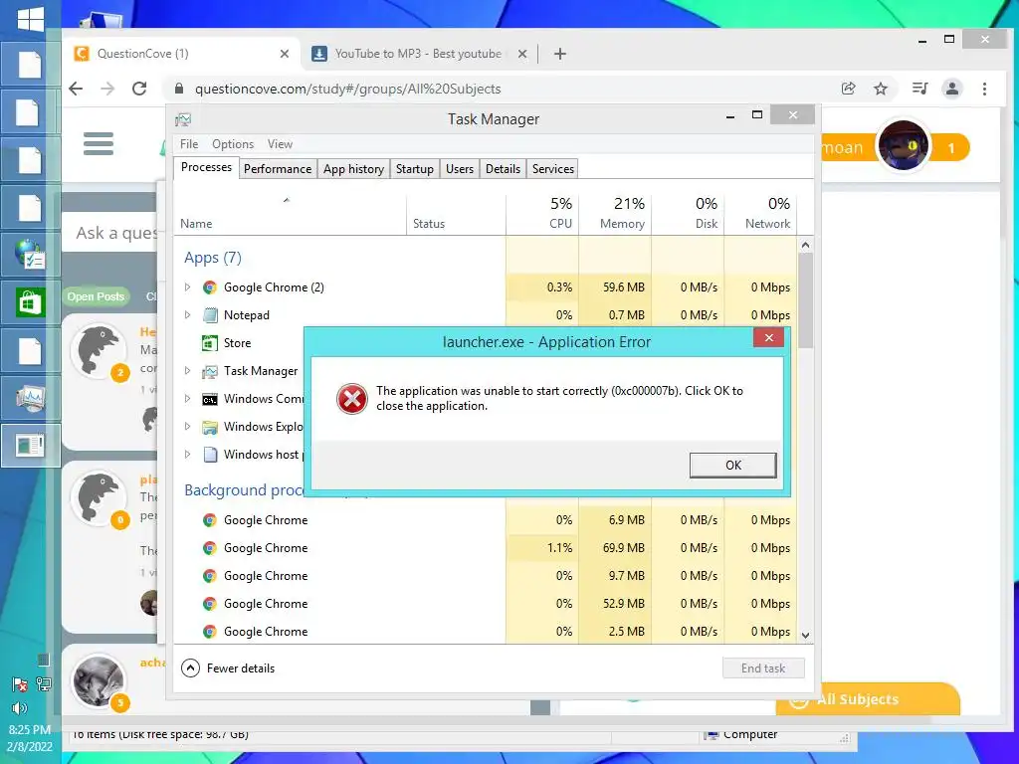Open Task Manager File menu
The height and width of the screenshot is (764, 1019).
189,144
